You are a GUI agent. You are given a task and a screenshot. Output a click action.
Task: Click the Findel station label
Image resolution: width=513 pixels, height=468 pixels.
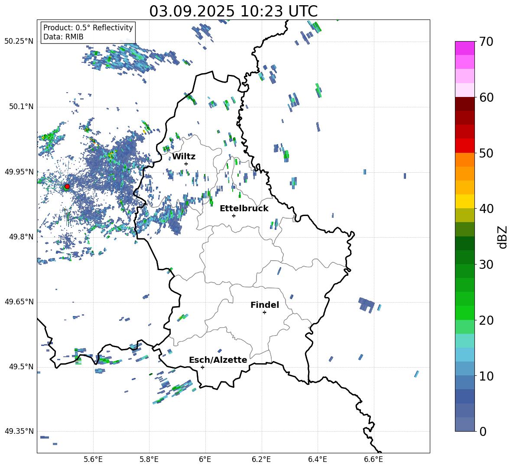[x=265, y=305]
